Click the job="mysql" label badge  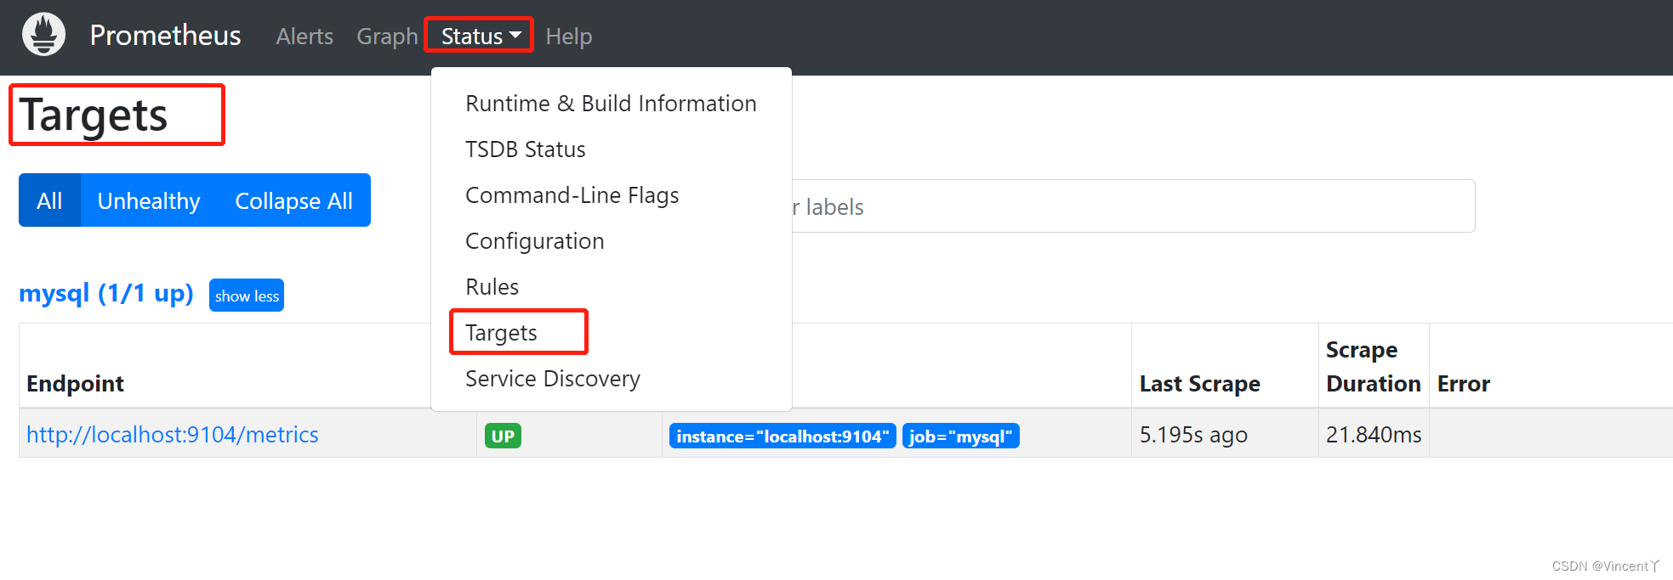960,436
